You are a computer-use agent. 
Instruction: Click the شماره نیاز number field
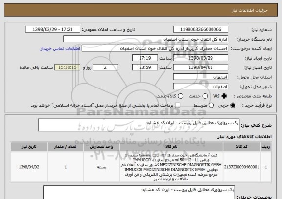201,29
